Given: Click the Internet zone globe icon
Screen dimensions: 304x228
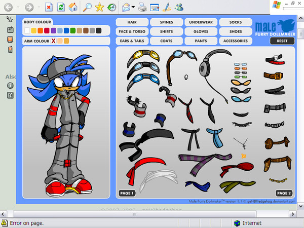Looking at the screenshot, I should click(237, 223).
